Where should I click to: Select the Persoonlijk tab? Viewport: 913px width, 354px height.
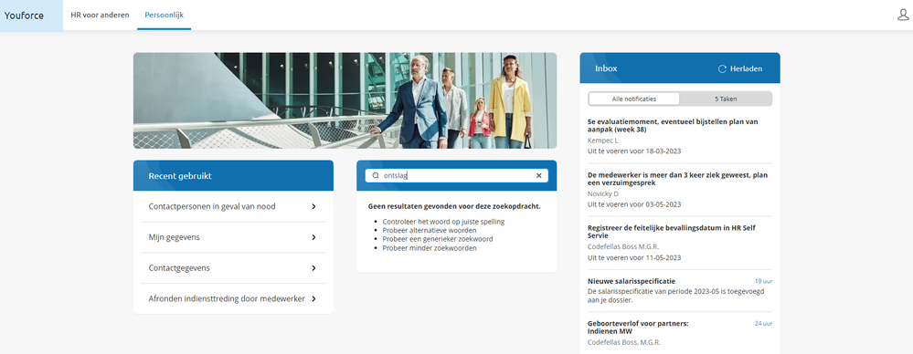point(165,16)
